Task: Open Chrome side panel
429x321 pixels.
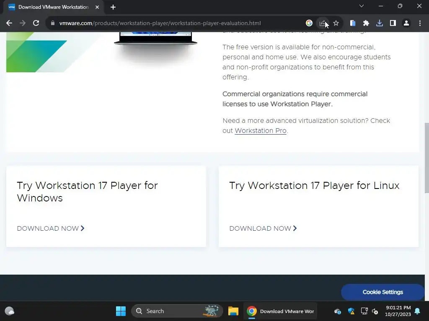Action: (393, 23)
